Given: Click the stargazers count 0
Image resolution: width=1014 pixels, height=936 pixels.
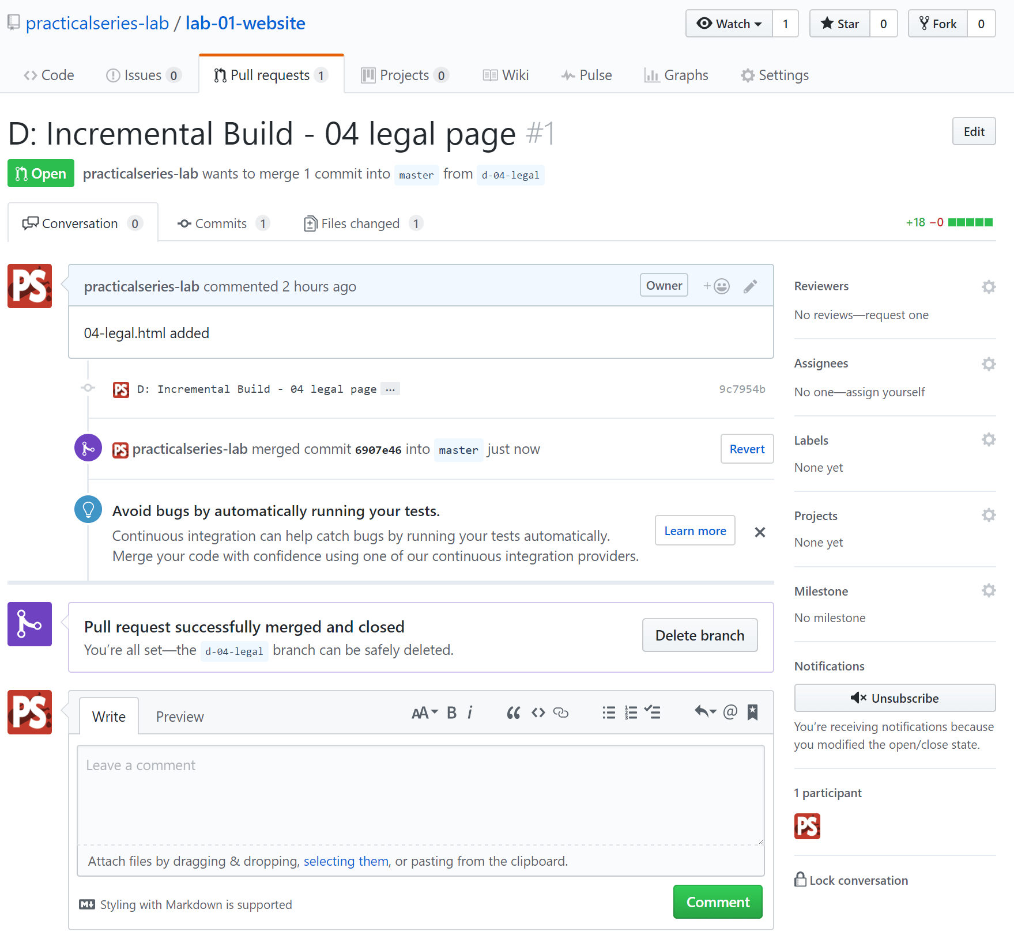Looking at the screenshot, I should tap(883, 24).
